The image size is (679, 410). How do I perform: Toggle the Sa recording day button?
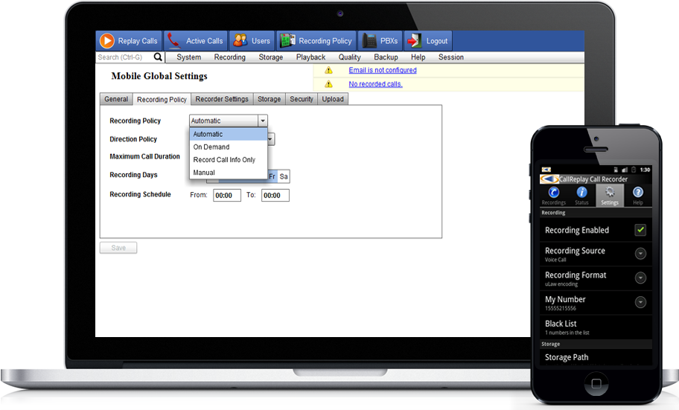[284, 176]
